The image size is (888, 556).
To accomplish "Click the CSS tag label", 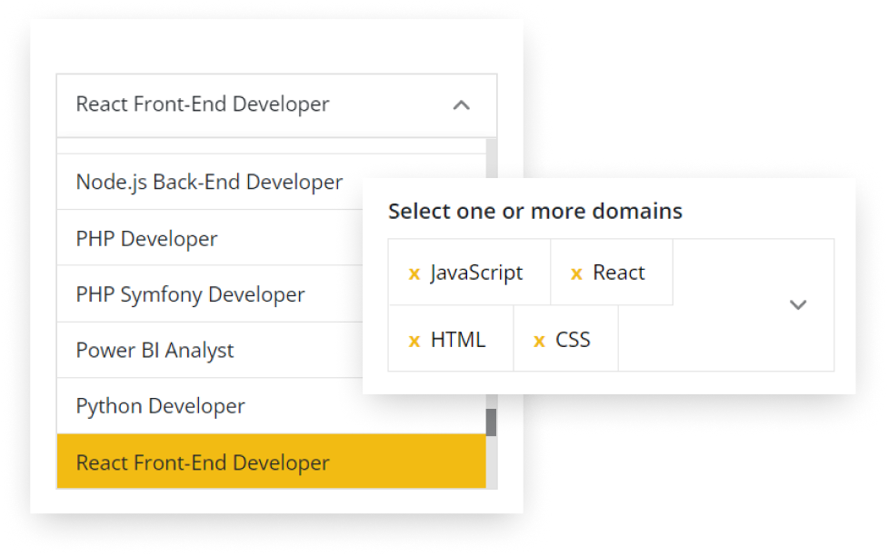I will click(x=573, y=340).
